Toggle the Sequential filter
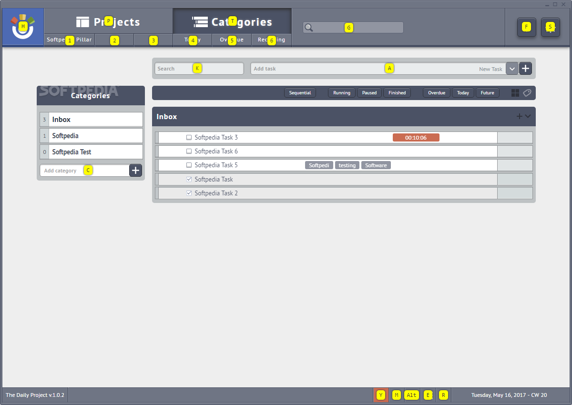The height and width of the screenshot is (405, 572). [x=300, y=93]
